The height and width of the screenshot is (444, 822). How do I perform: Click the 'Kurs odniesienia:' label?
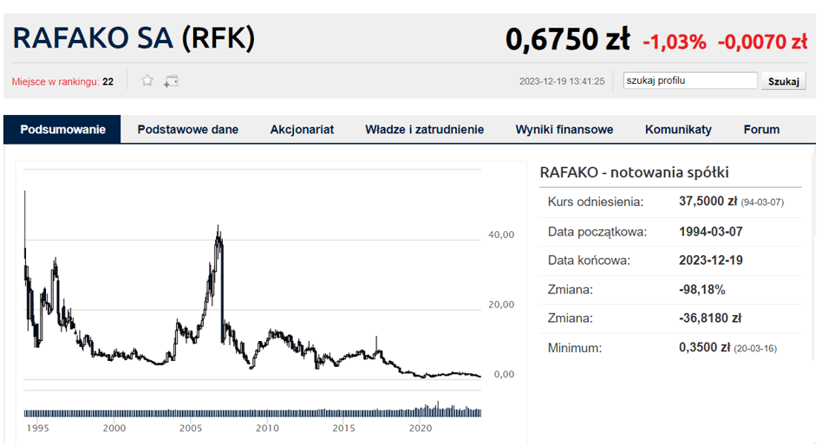click(596, 202)
